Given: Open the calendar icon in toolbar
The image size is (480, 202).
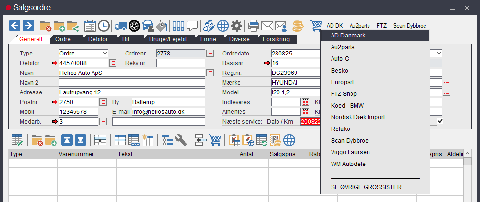Looking at the screenshot, I should tap(90, 26).
